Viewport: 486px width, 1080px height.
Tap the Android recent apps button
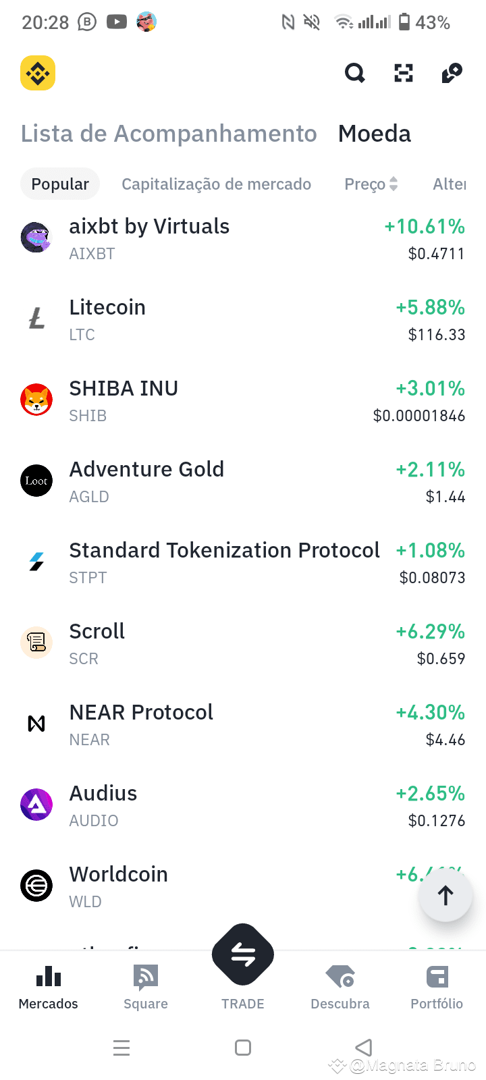click(x=122, y=1048)
